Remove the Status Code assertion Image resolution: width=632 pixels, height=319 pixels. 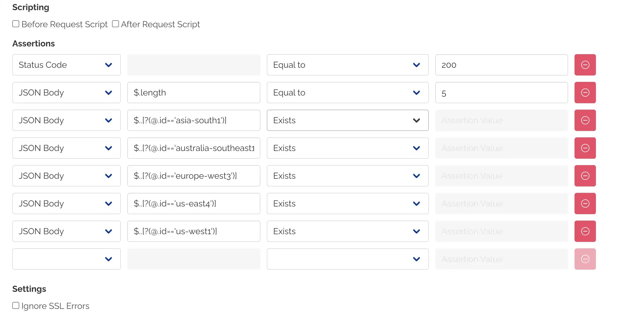pos(585,65)
